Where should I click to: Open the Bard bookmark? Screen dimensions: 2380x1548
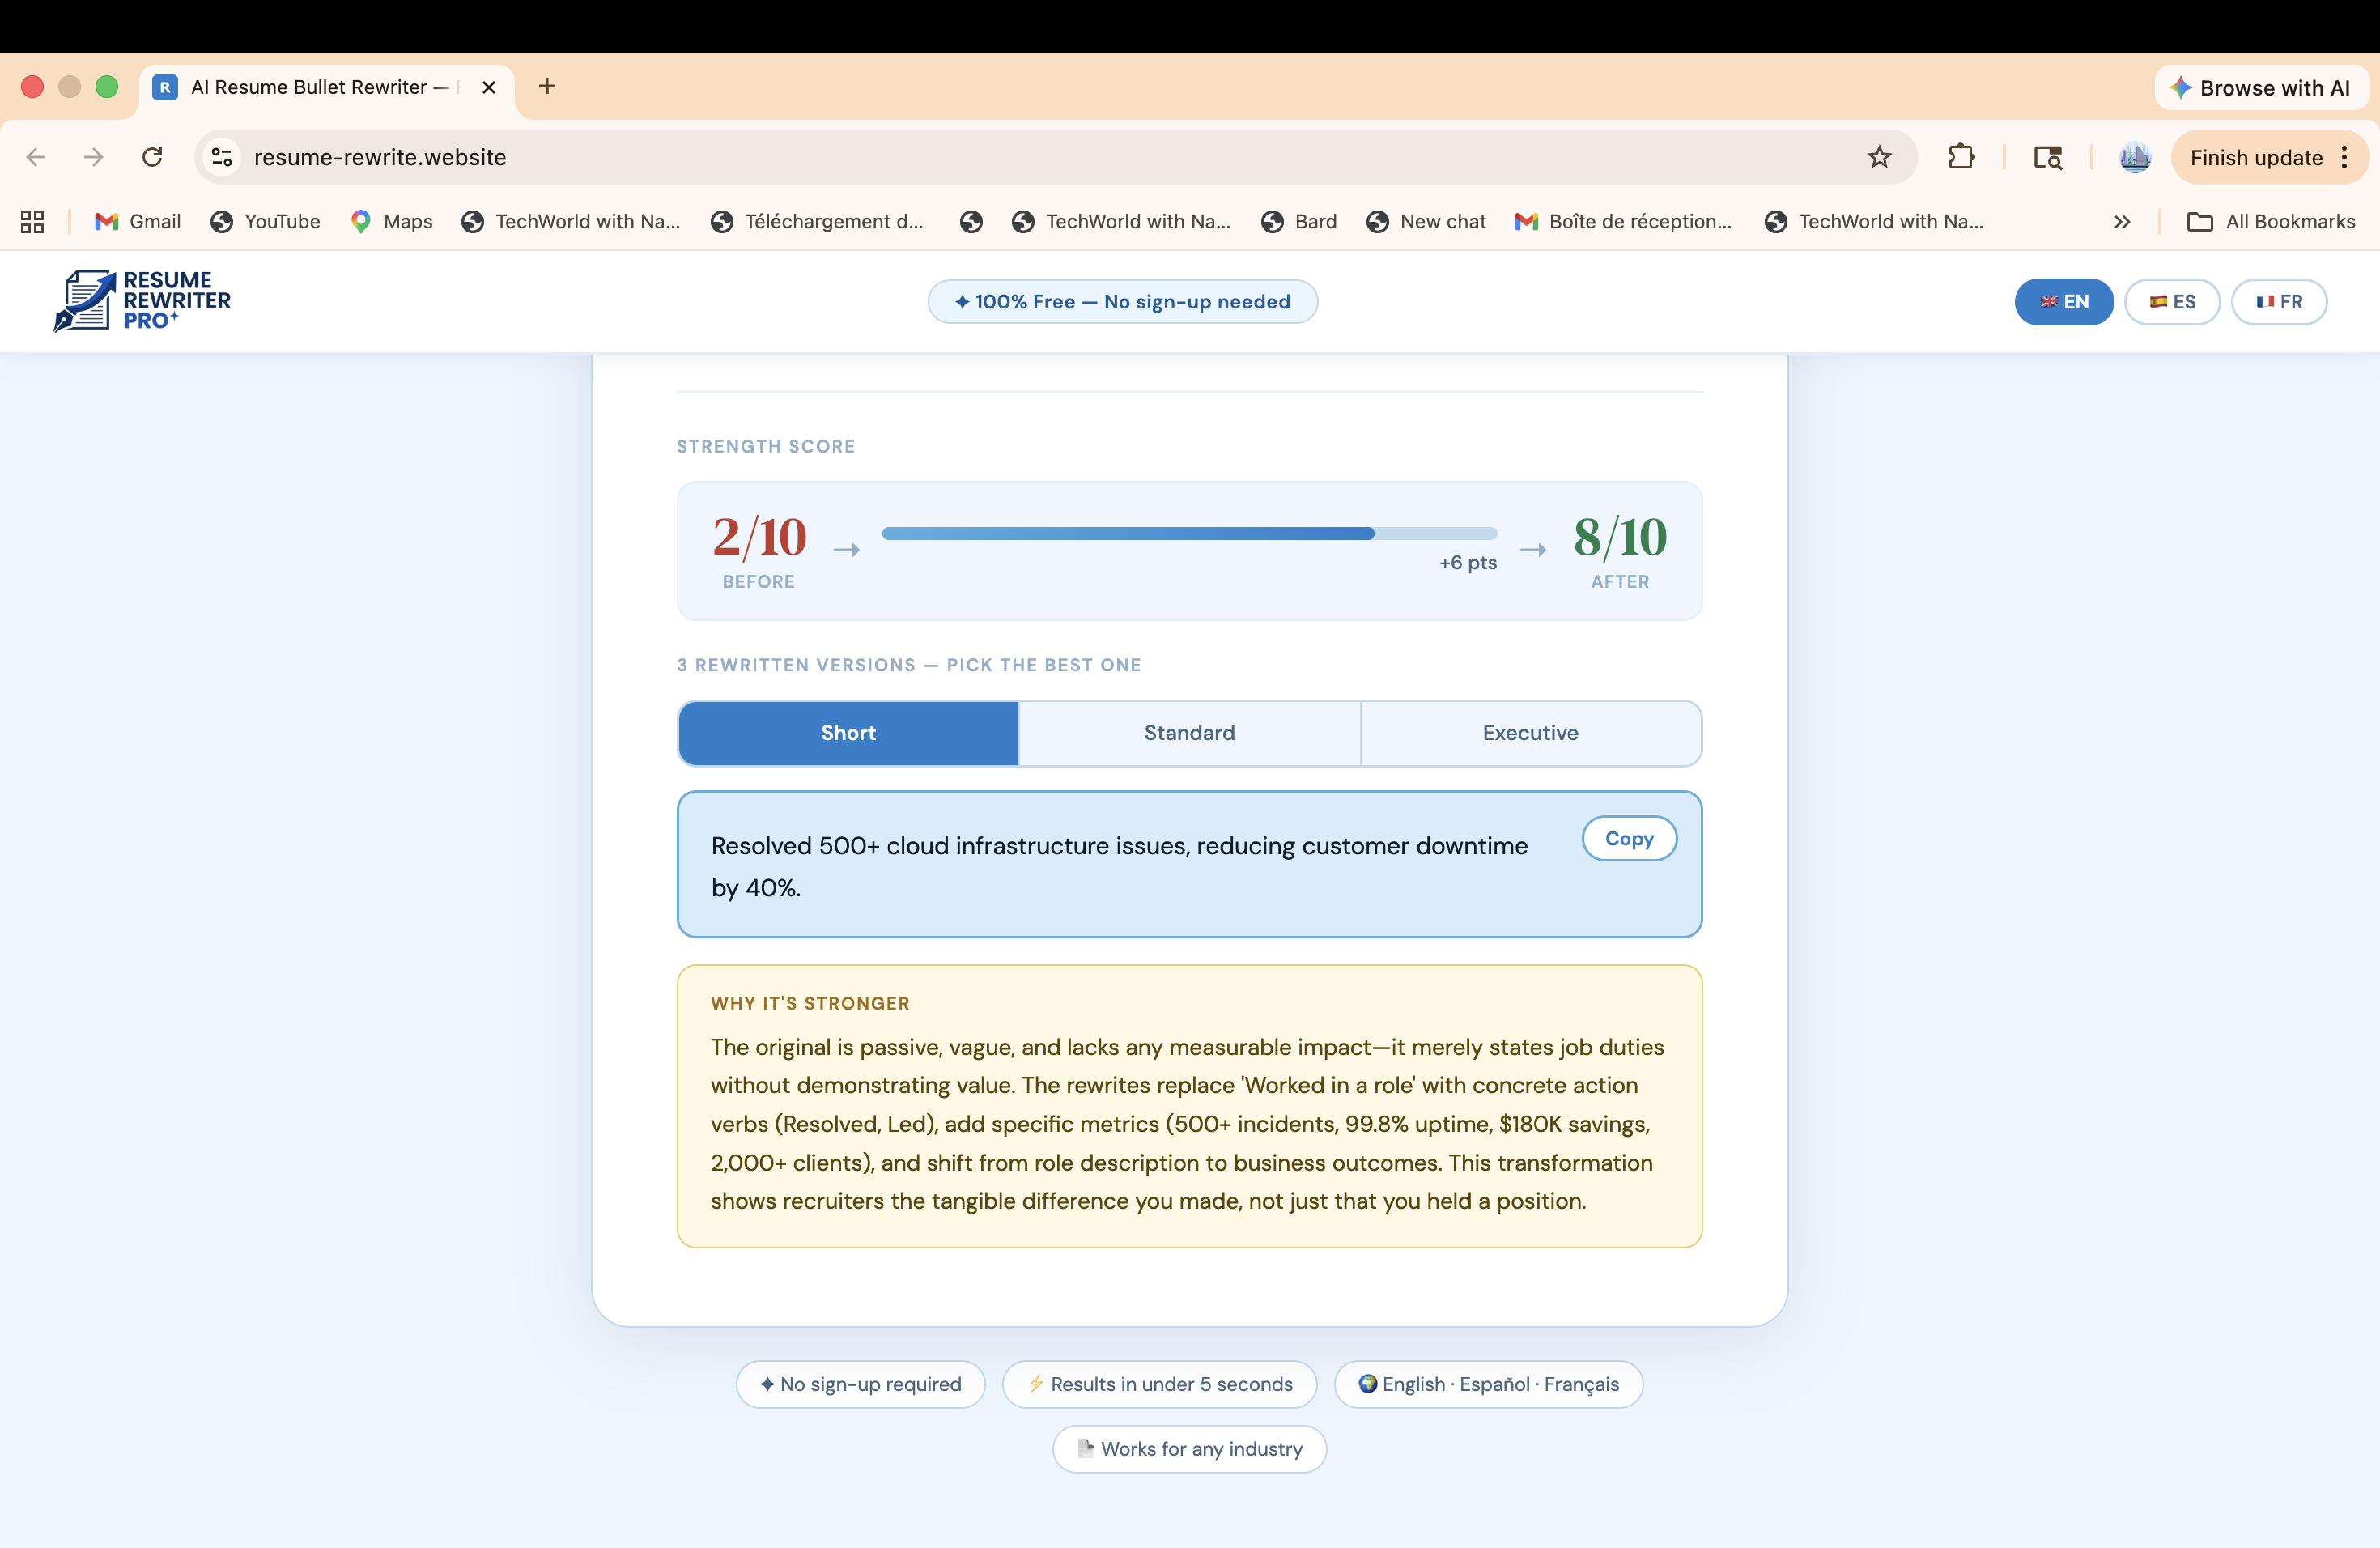1298,221
